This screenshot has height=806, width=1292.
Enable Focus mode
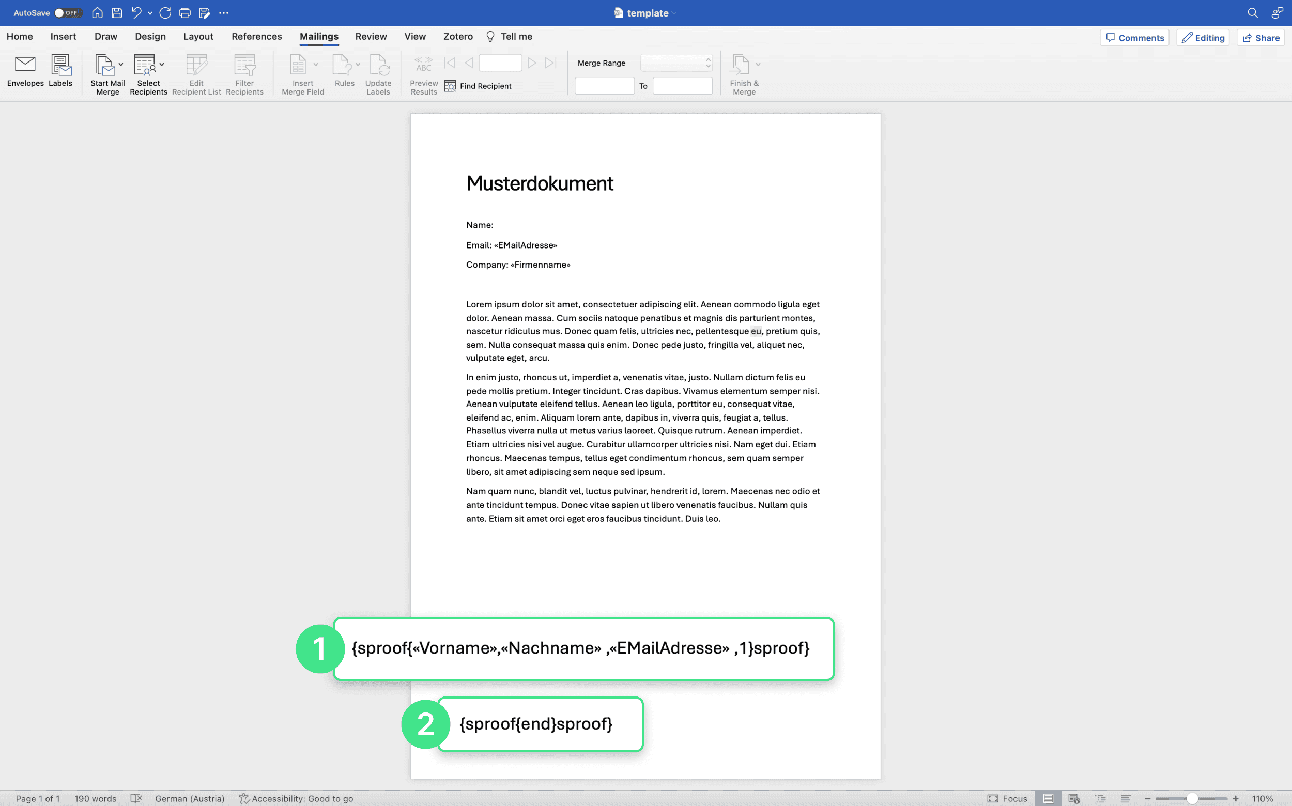tap(1007, 799)
